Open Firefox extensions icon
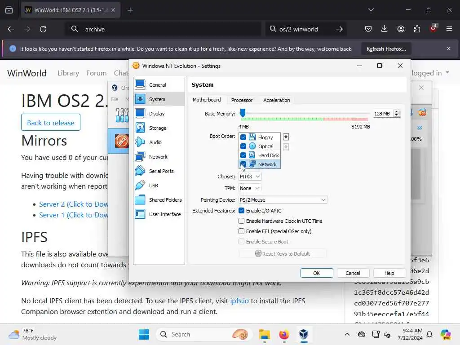 click(x=417, y=29)
